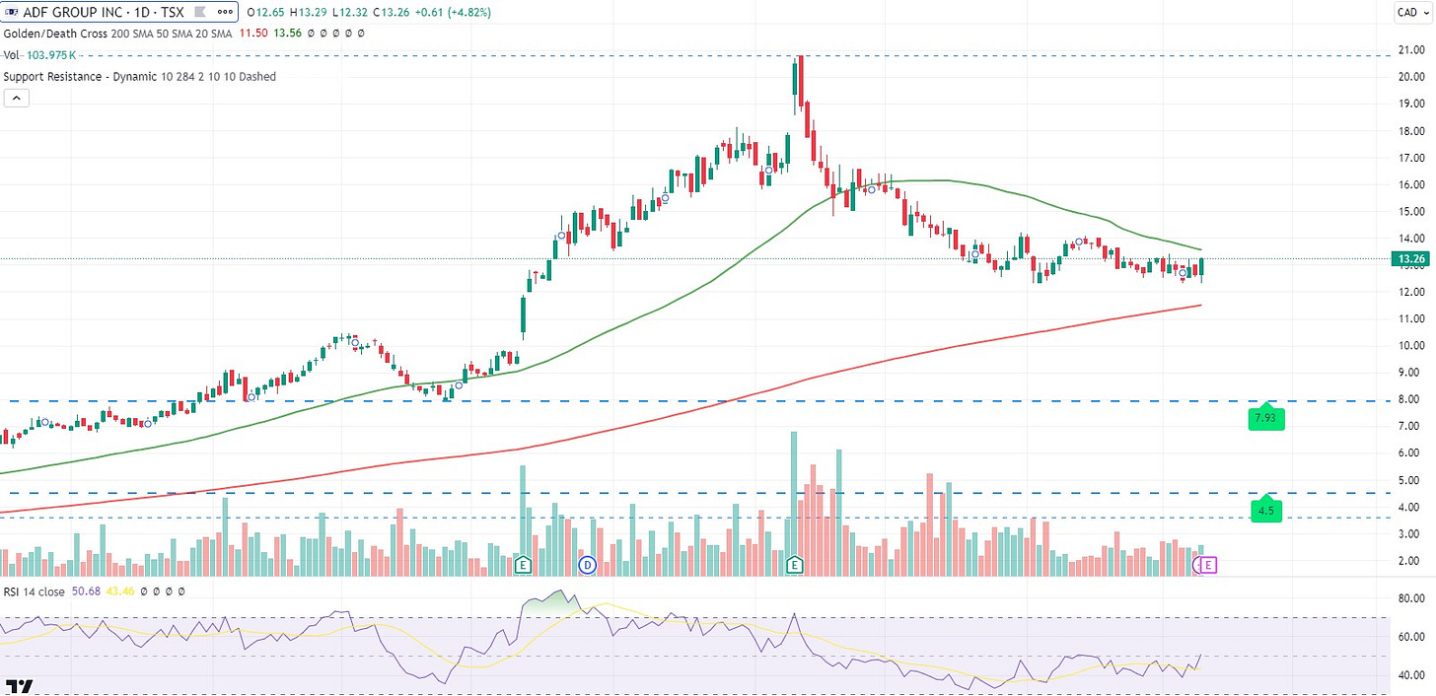Click the green 4.5 support level label

pyautogui.click(x=1266, y=511)
